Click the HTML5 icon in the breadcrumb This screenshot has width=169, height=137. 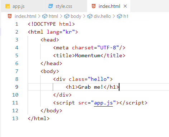coord(10,16)
